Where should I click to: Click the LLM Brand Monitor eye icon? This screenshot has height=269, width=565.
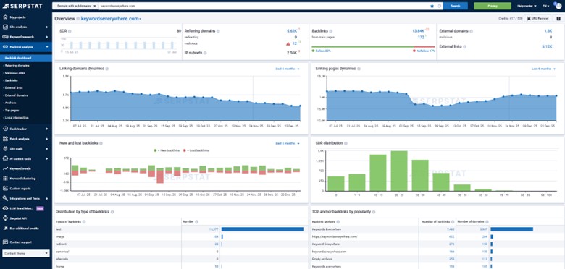pyautogui.click(x=5, y=208)
